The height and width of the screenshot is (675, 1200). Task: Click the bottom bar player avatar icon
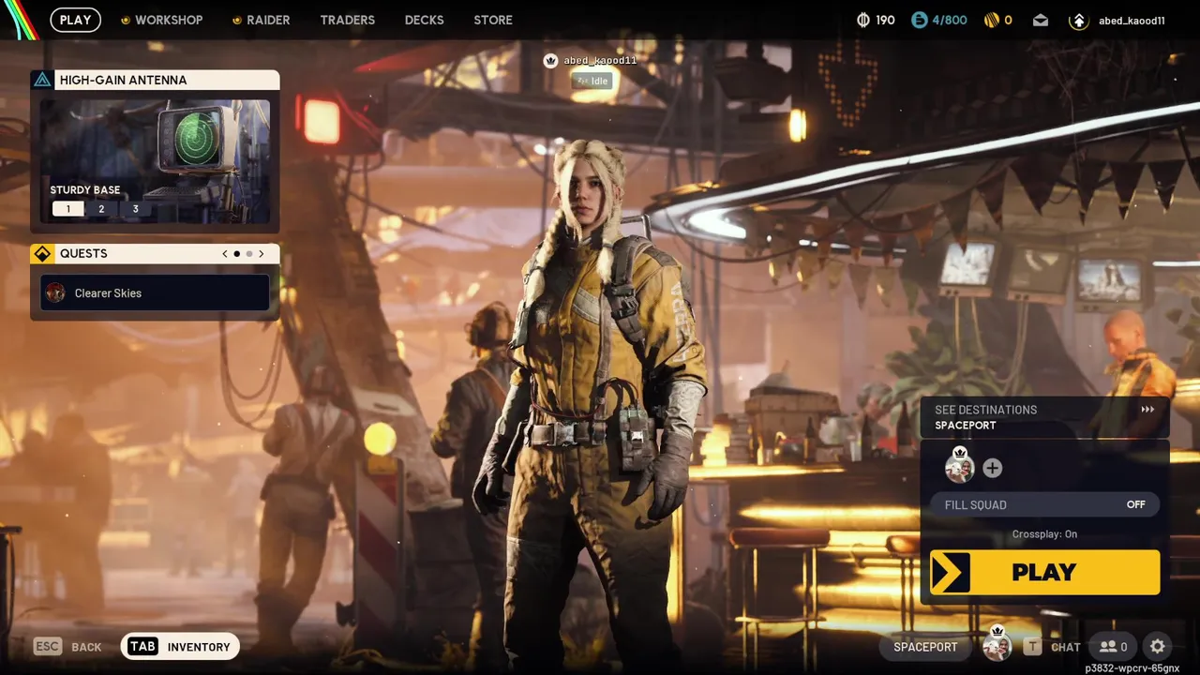click(997, 645)
